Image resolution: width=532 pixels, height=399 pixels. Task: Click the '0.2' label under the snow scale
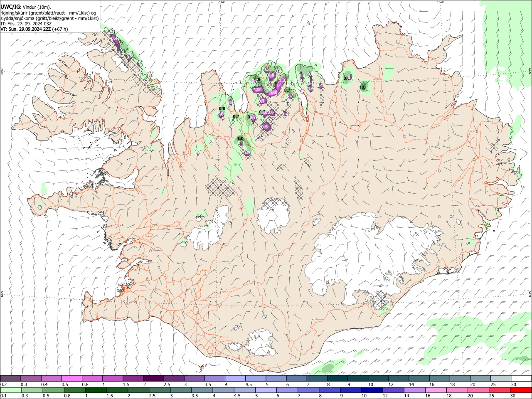pyautogui.click(x=3, y=384)
